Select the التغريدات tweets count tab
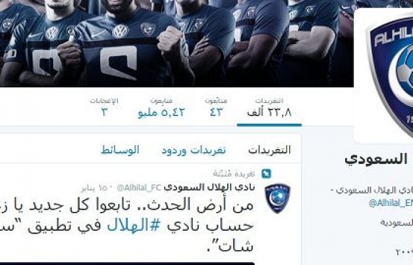Image resolution: width=413 pixels, height=265 pixels. coord(269,108)
